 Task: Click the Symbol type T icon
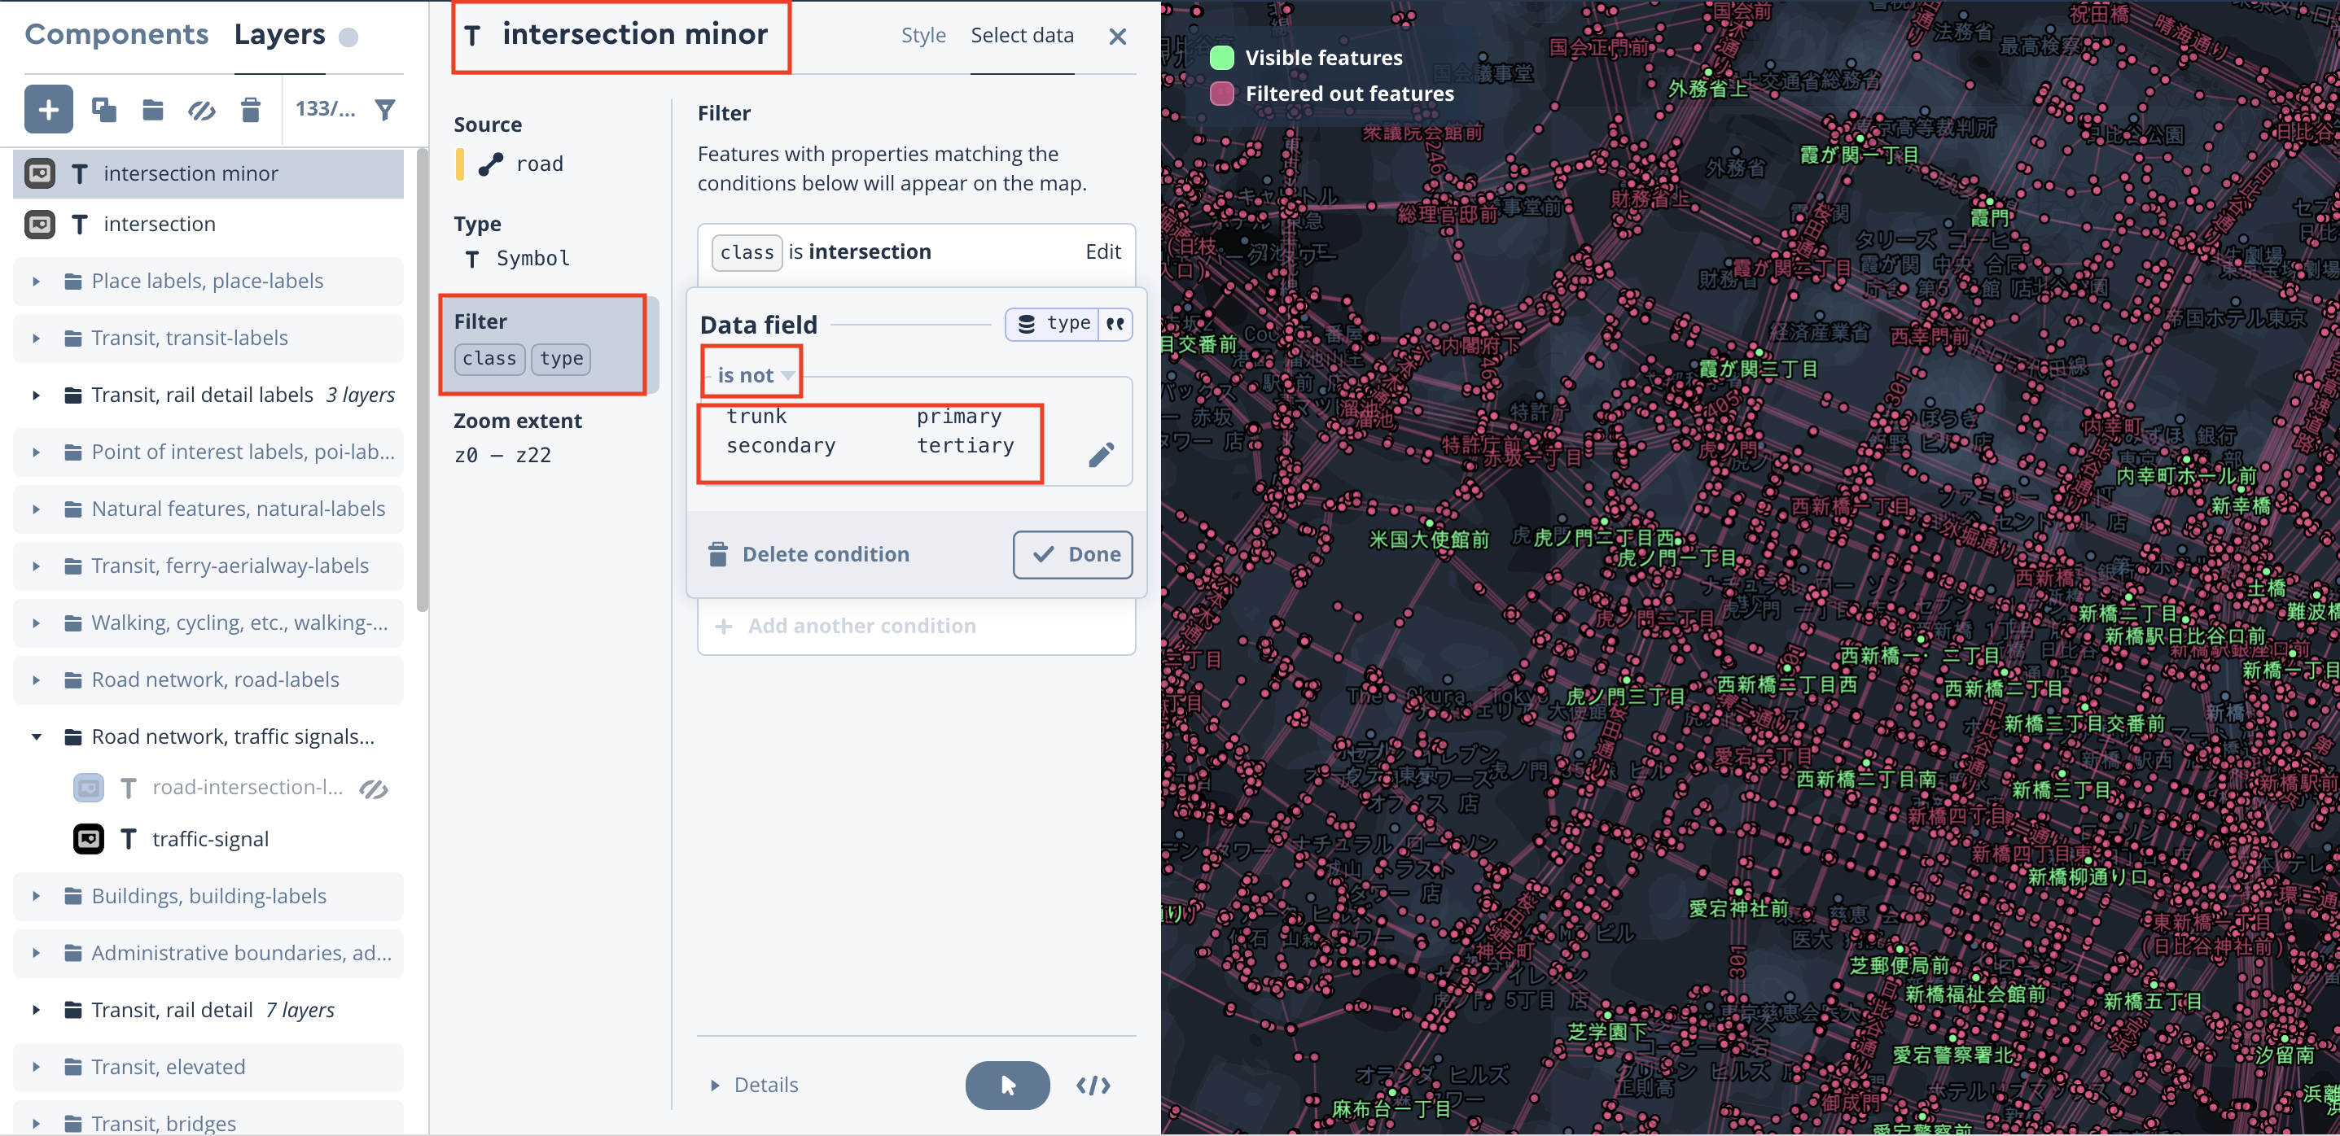[x=471, y=260]
